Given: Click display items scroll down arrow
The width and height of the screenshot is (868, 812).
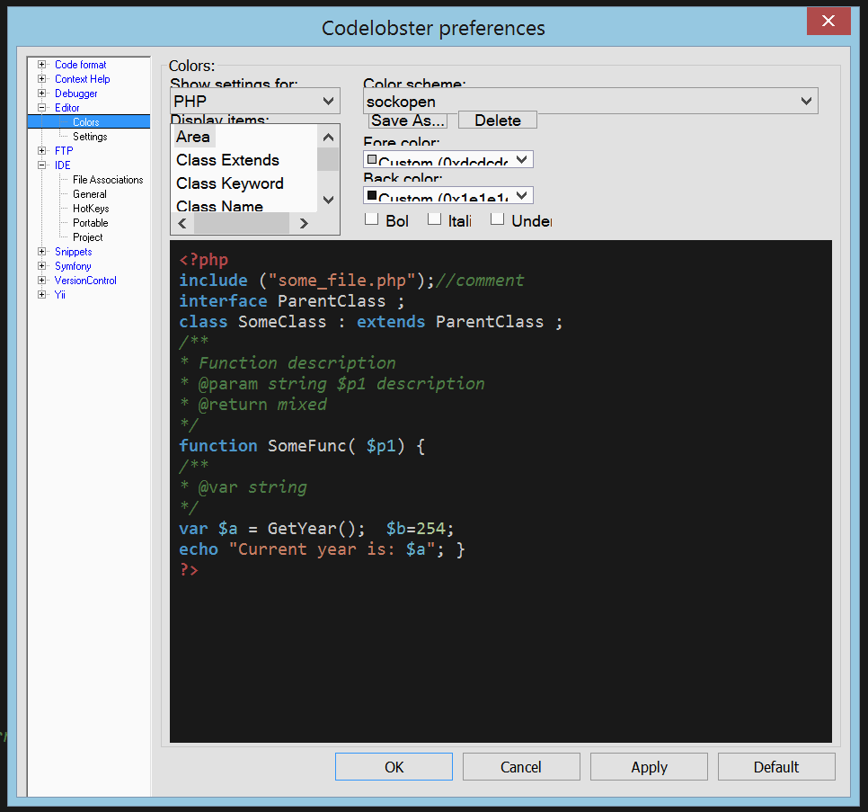Looking at the screenshot, I should (x=328, y=200).
